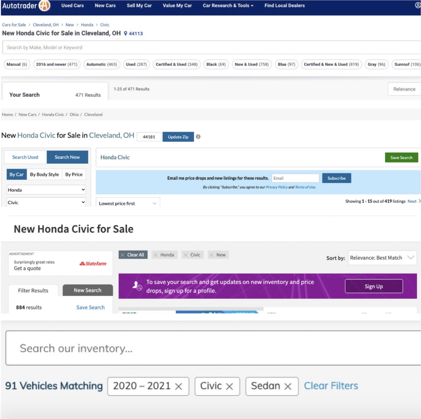Image resolution: width=421 pixels, height=419 pixels.
Task: Expand the Civic model dropdown
Action: pos(46,202)
